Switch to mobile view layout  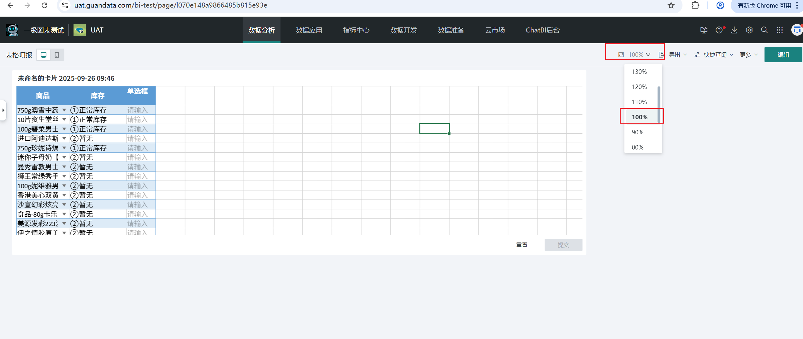point(57,55)
